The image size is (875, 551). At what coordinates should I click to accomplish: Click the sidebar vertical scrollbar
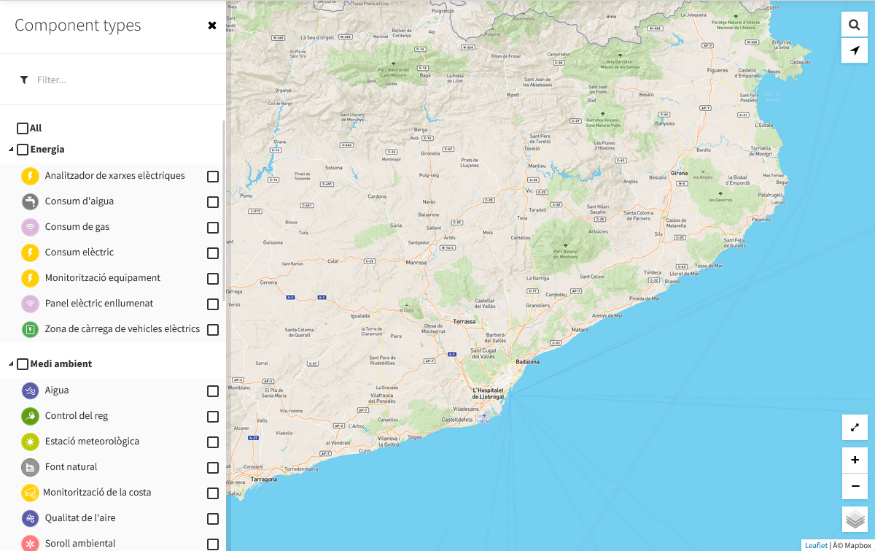[224, 212]
